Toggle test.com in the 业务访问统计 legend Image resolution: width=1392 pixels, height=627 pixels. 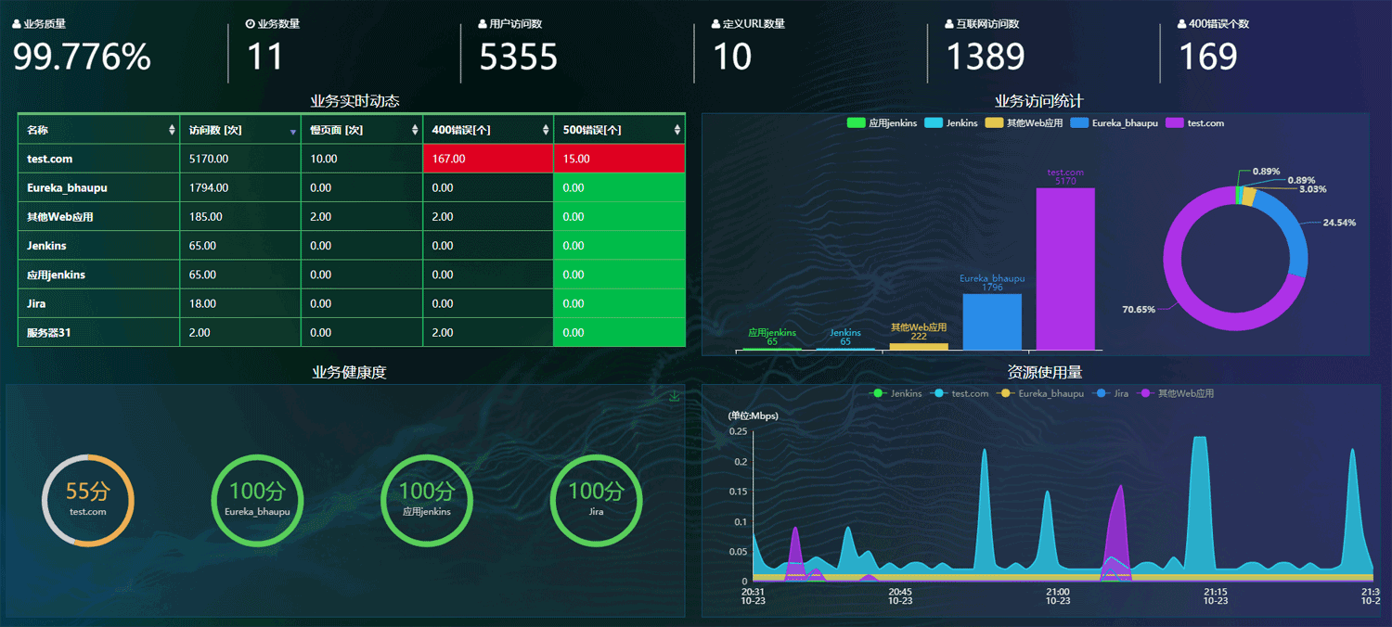pos(1194,123)
